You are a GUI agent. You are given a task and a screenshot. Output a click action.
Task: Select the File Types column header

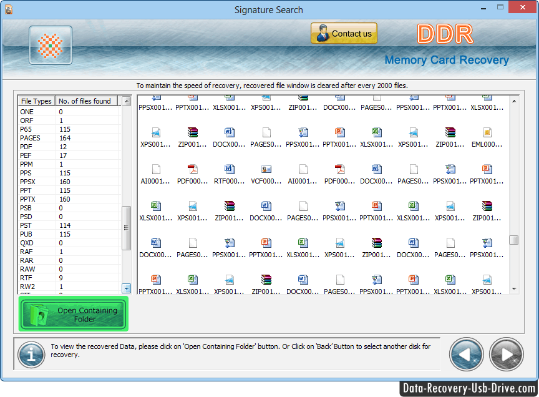[x=36, y=100]
